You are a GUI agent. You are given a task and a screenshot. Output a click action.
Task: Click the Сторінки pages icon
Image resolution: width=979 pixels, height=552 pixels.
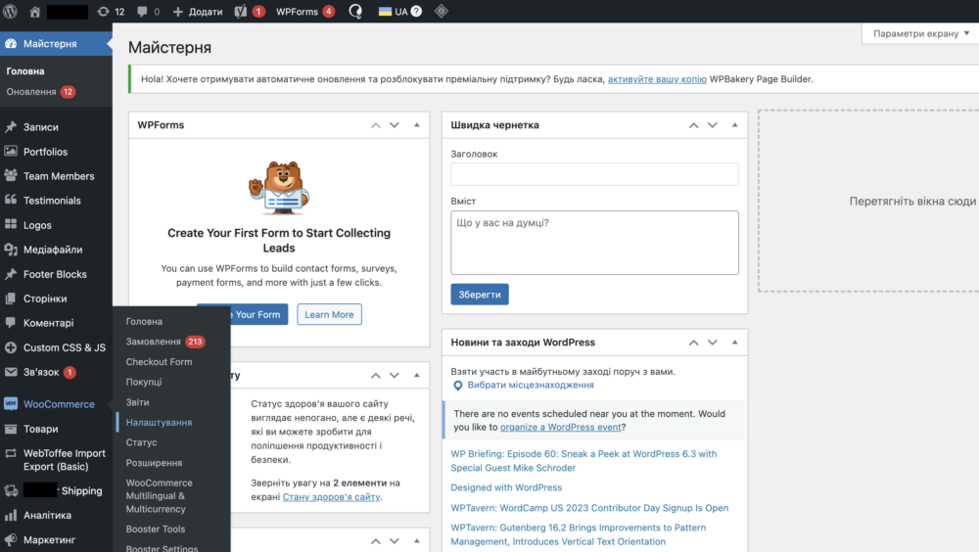pos(11,298)
